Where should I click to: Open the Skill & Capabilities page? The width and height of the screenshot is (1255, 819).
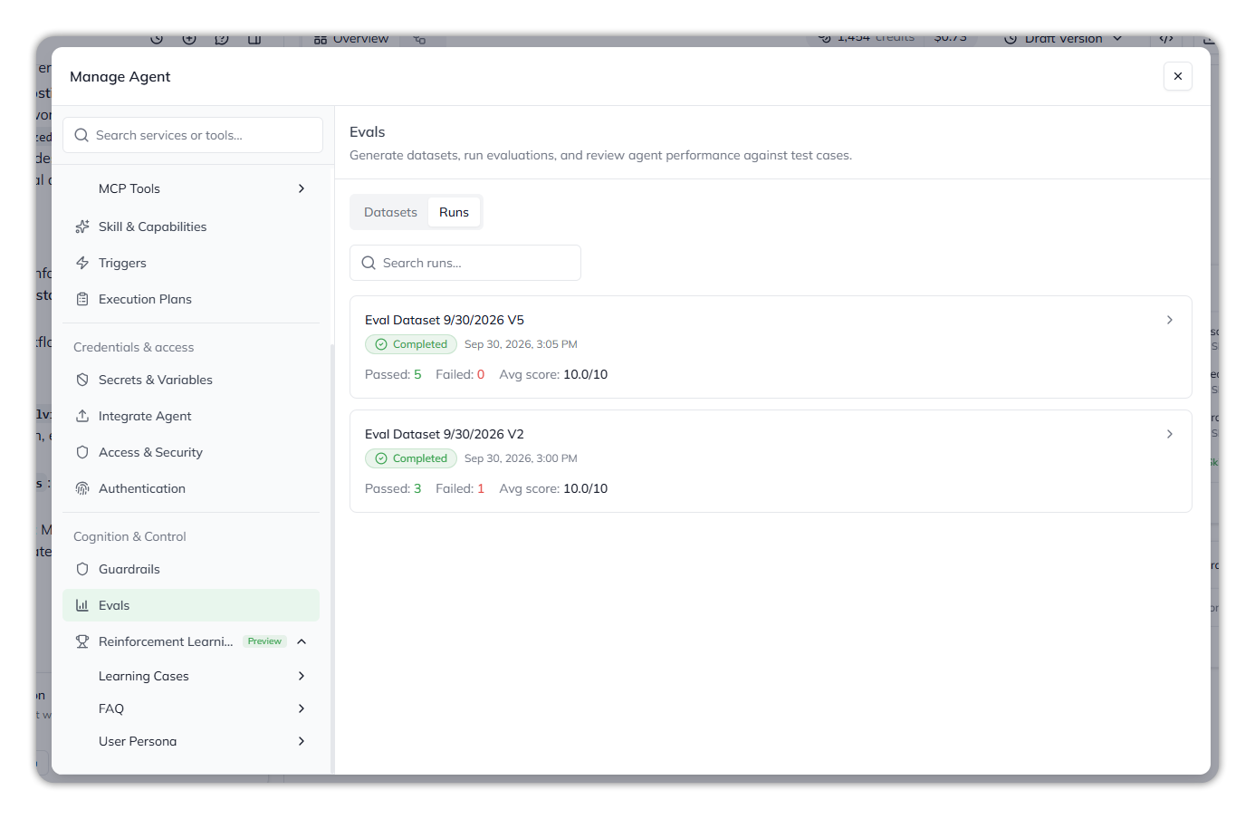(x=191, y=226)
